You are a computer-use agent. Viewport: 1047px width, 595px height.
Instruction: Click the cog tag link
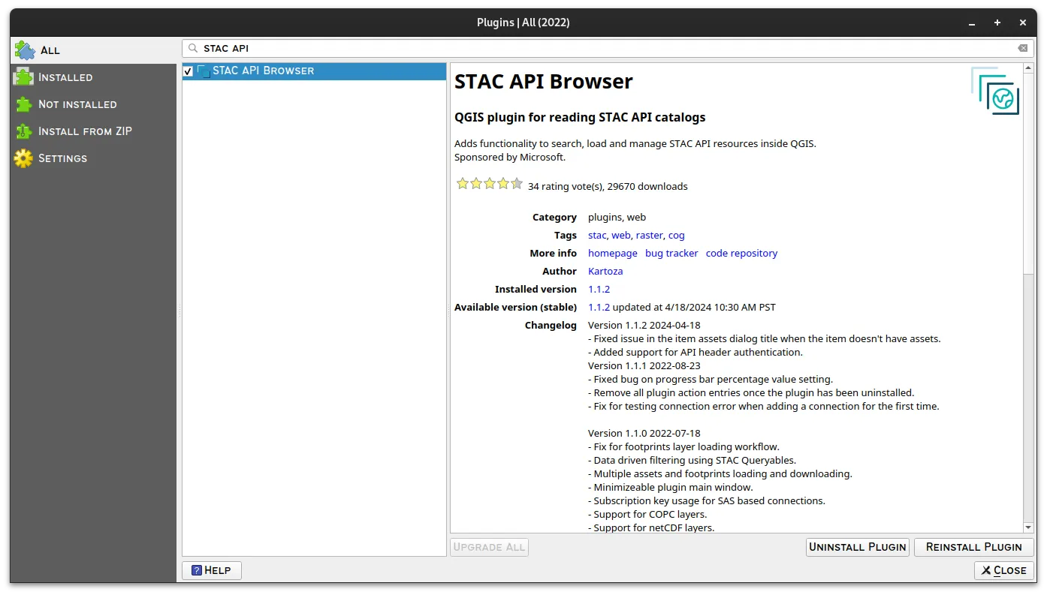[676, 235]
